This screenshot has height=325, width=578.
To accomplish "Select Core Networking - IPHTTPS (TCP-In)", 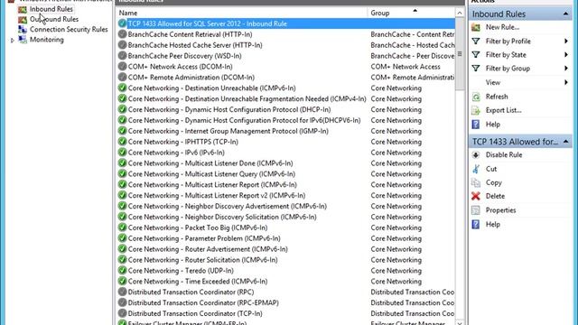I will [x=182, y=142].
